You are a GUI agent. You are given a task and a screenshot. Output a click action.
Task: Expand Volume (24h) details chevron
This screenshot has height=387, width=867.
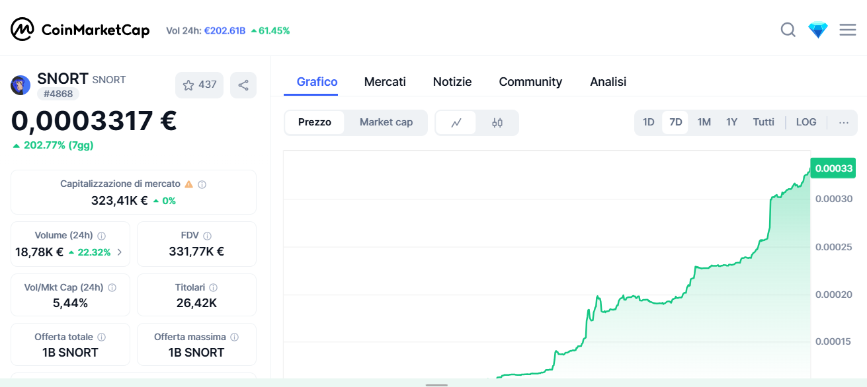pyautogui.click(x=120, y=252)
